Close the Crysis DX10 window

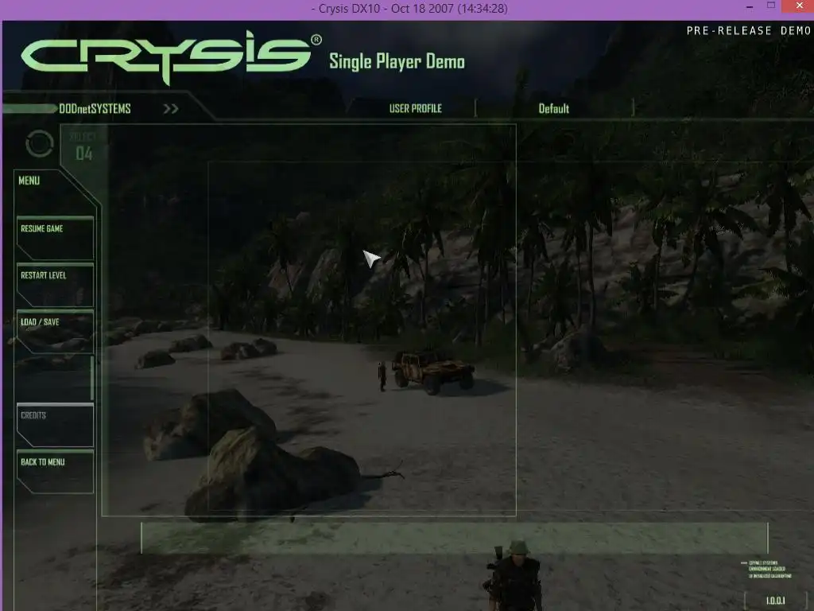click(x=800, y=6)
